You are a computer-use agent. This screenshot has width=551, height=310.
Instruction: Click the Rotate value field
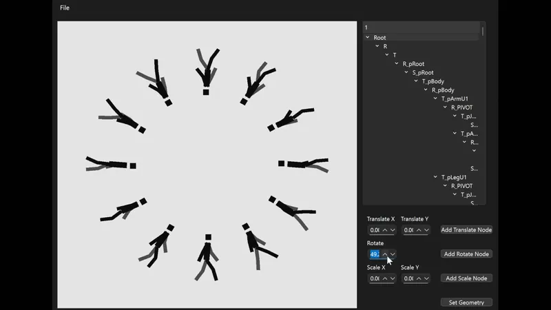click(x=374, y=254)
